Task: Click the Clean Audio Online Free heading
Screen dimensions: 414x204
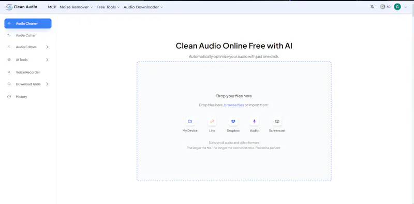Action: click(x=234, y=46)
